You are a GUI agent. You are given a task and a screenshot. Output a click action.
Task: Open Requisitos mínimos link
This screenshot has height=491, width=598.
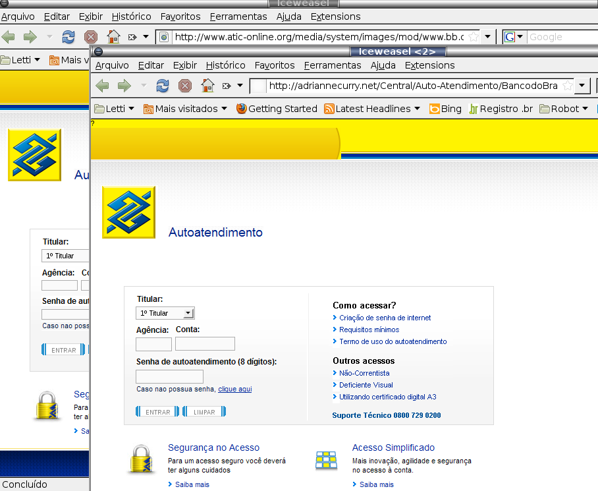[369, 330]
